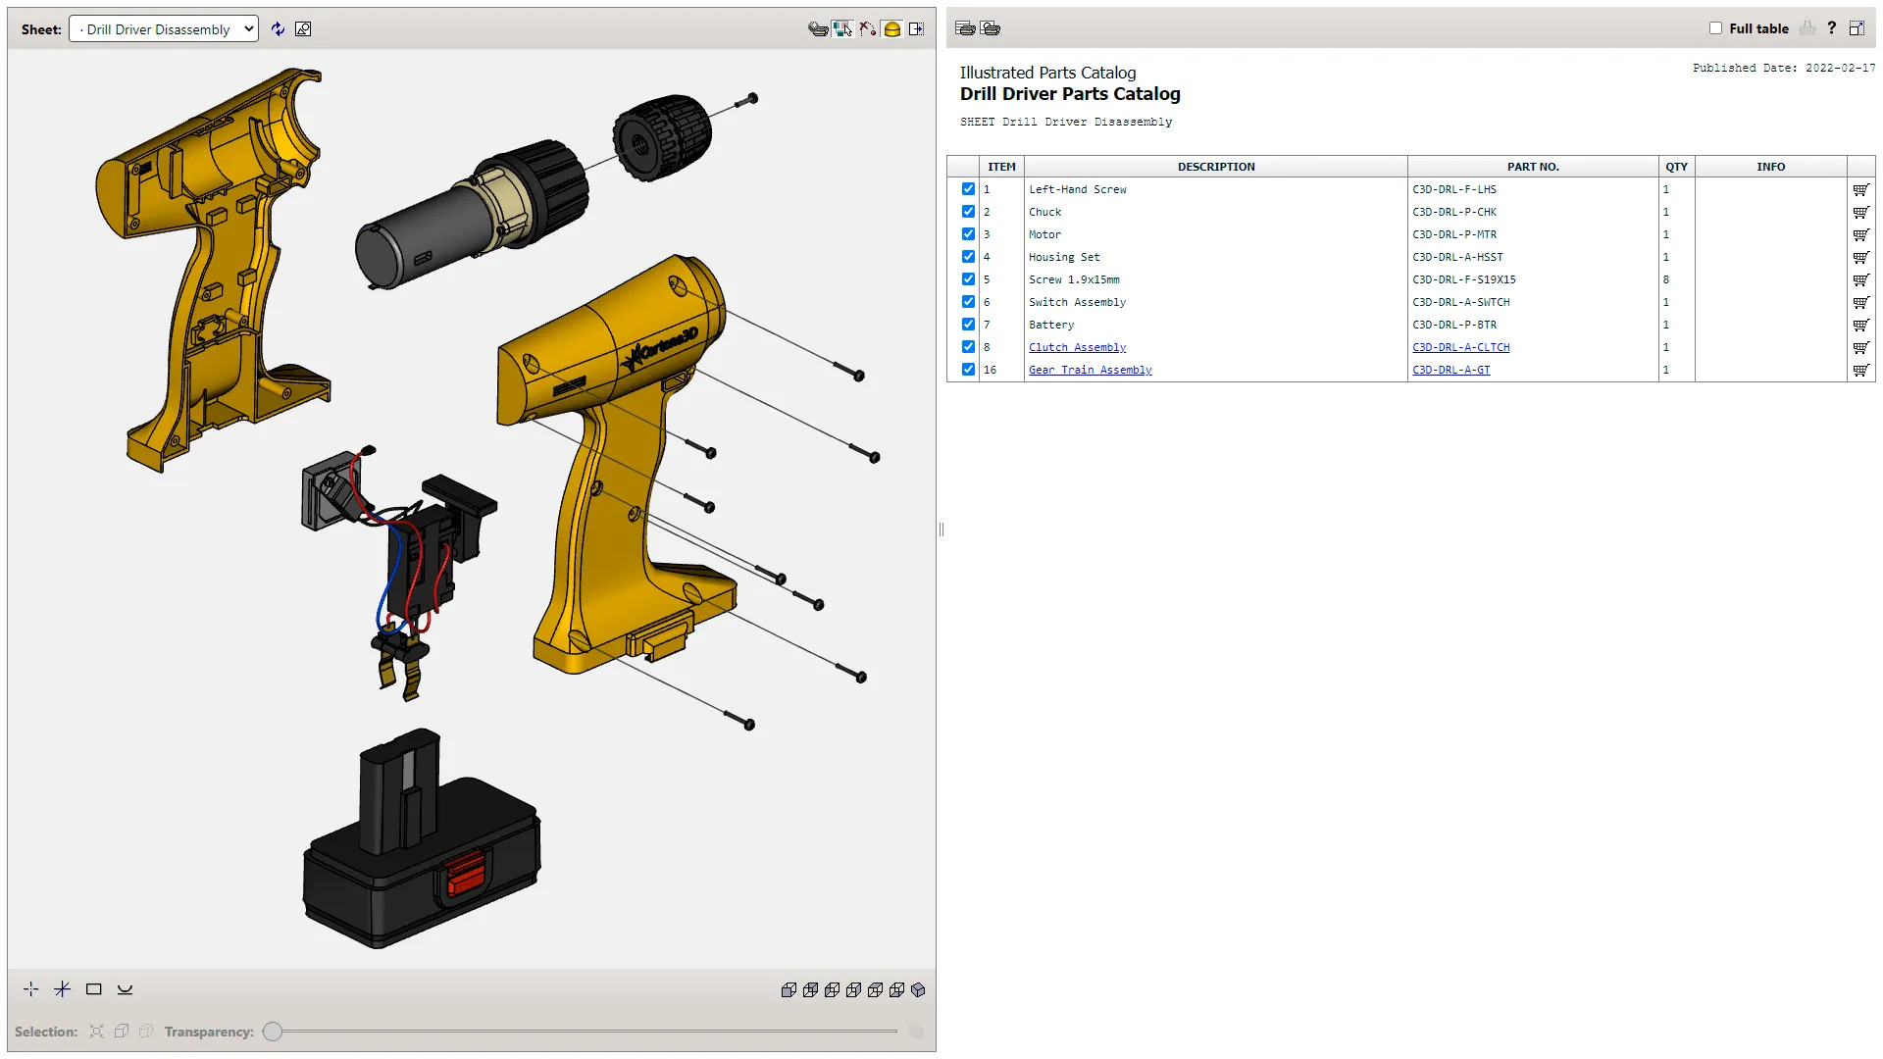Click the fit-to-view icon beside the refresh arrows
Viewport: 1883px width, 1059px height.
click(303, 29)
